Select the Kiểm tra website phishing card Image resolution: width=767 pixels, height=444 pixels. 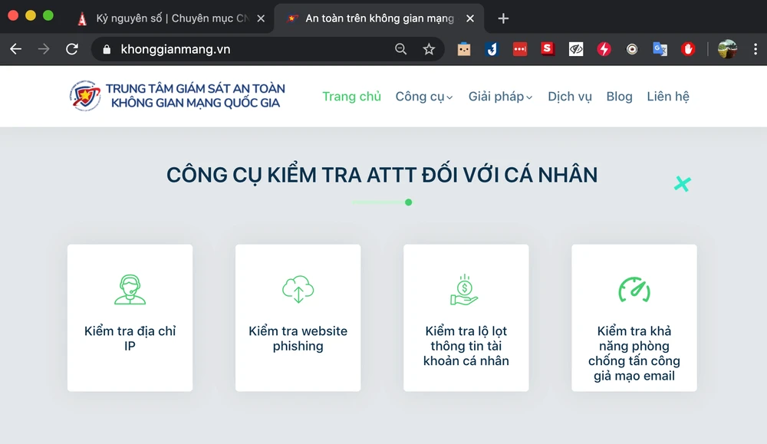point(298,317)
